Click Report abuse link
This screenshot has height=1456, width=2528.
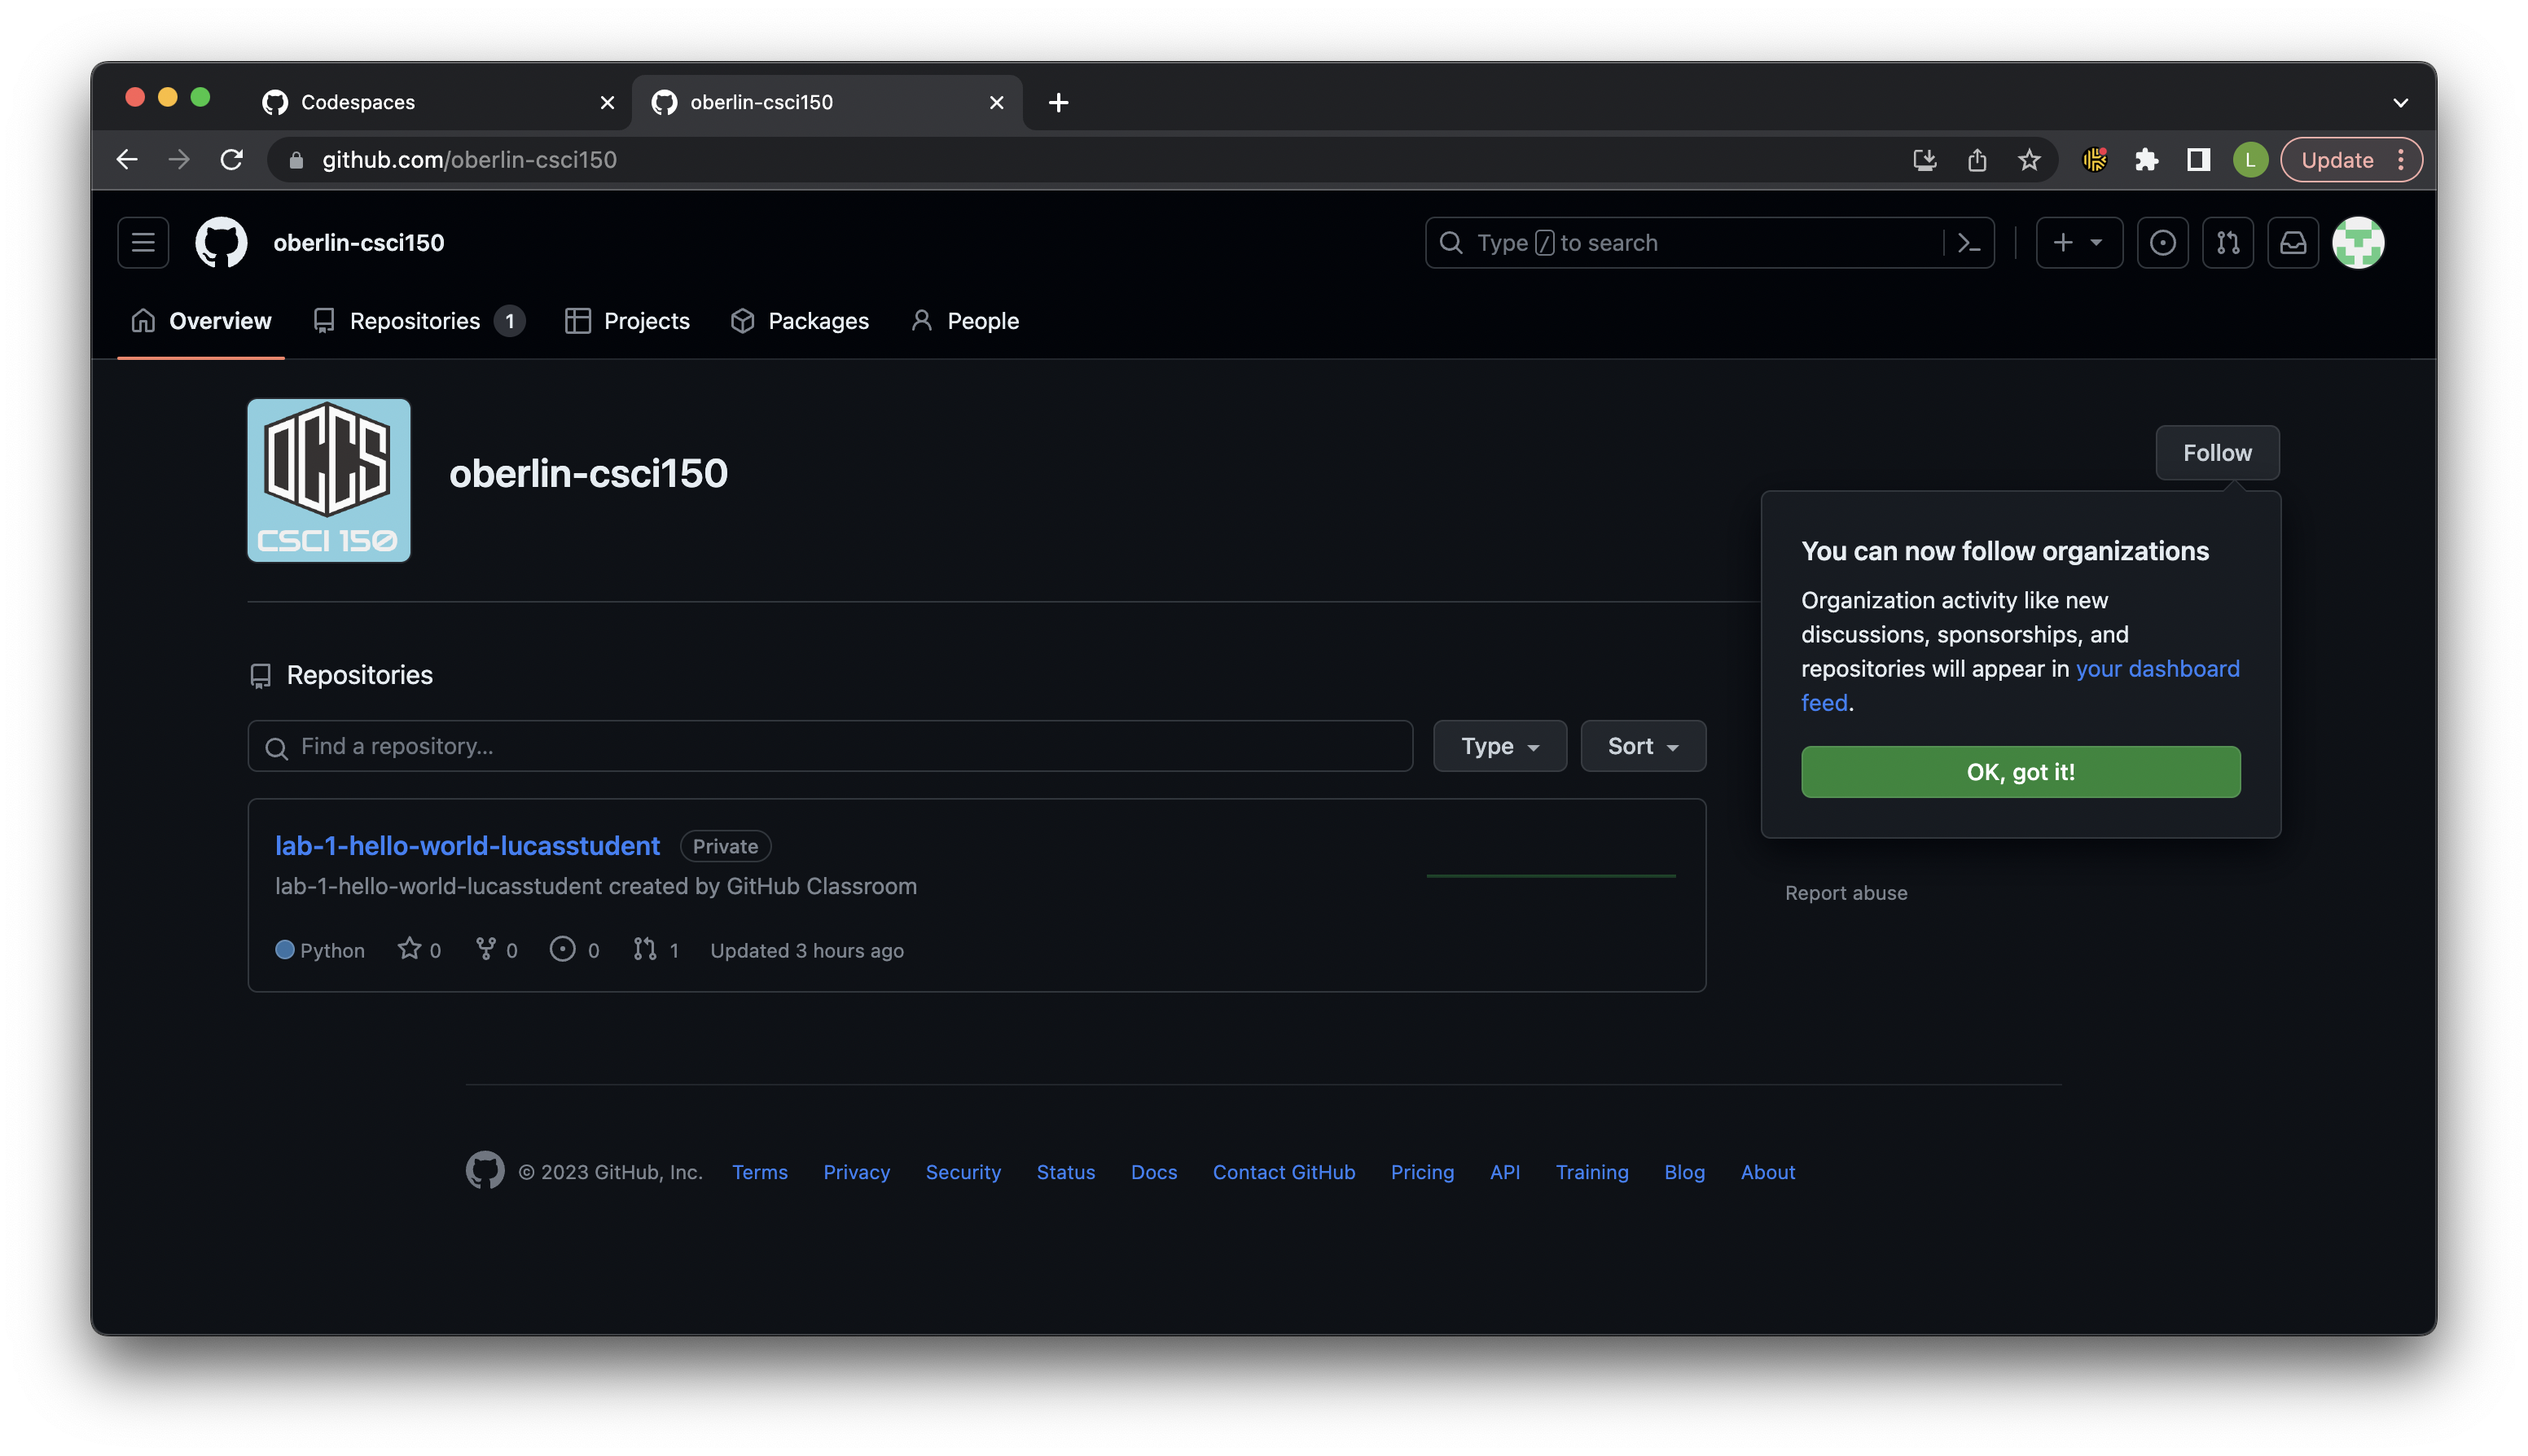tap(1846, 893)
